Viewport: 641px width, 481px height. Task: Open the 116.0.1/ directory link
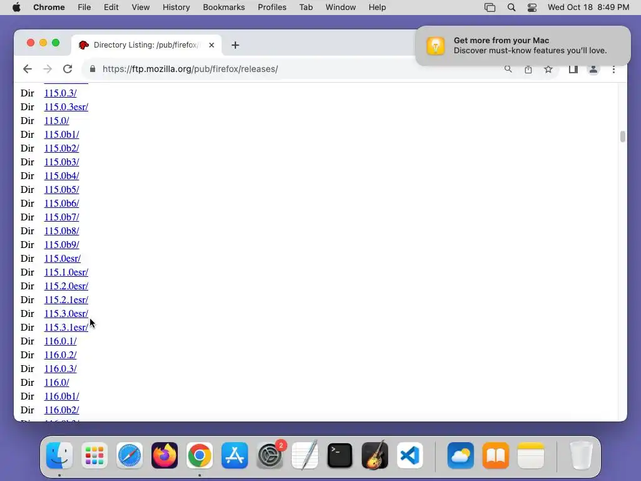coord(61,341)
